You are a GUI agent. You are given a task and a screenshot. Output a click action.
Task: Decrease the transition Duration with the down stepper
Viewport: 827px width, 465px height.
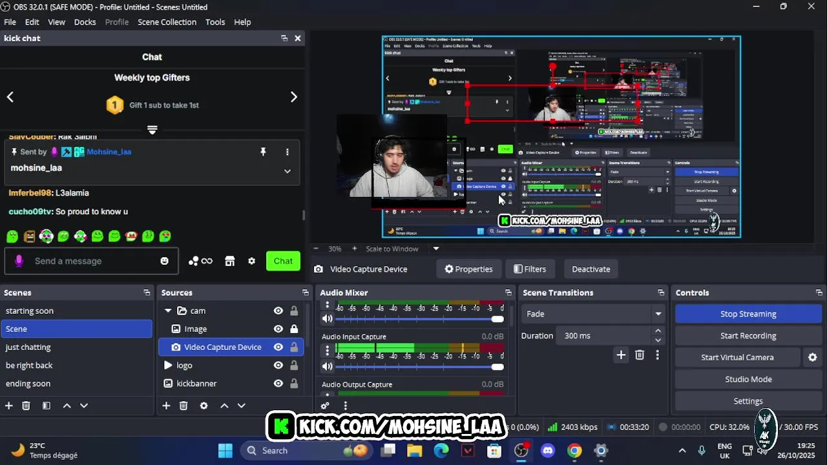[x=658, y=340]
